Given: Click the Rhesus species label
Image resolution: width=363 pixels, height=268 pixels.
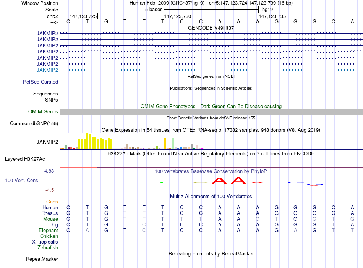Looking at the screenshot, I should tap(50, 213).
